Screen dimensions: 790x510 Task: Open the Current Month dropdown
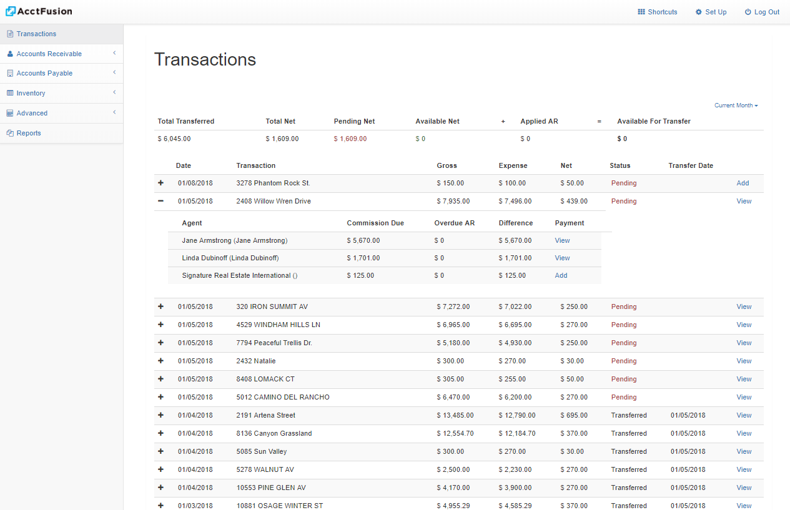point(736,105)
